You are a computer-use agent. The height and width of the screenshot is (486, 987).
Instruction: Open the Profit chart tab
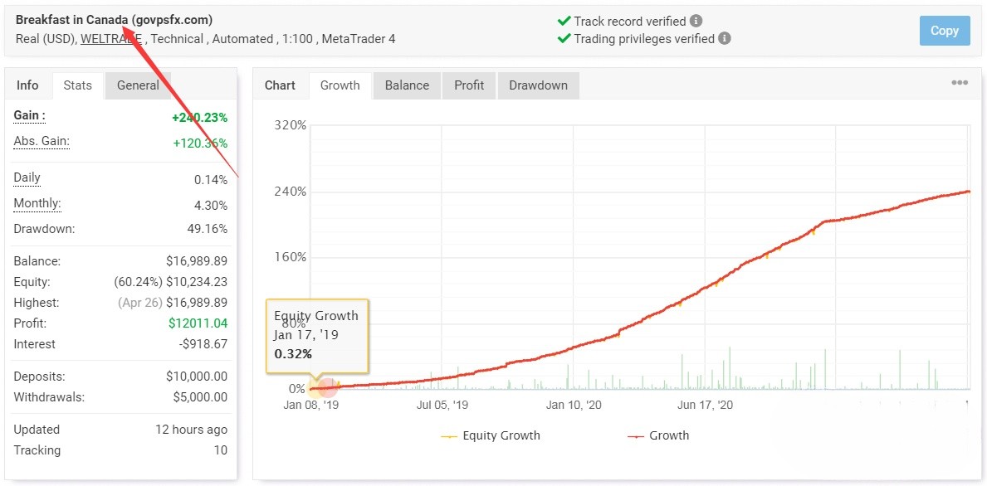point(469,85)
